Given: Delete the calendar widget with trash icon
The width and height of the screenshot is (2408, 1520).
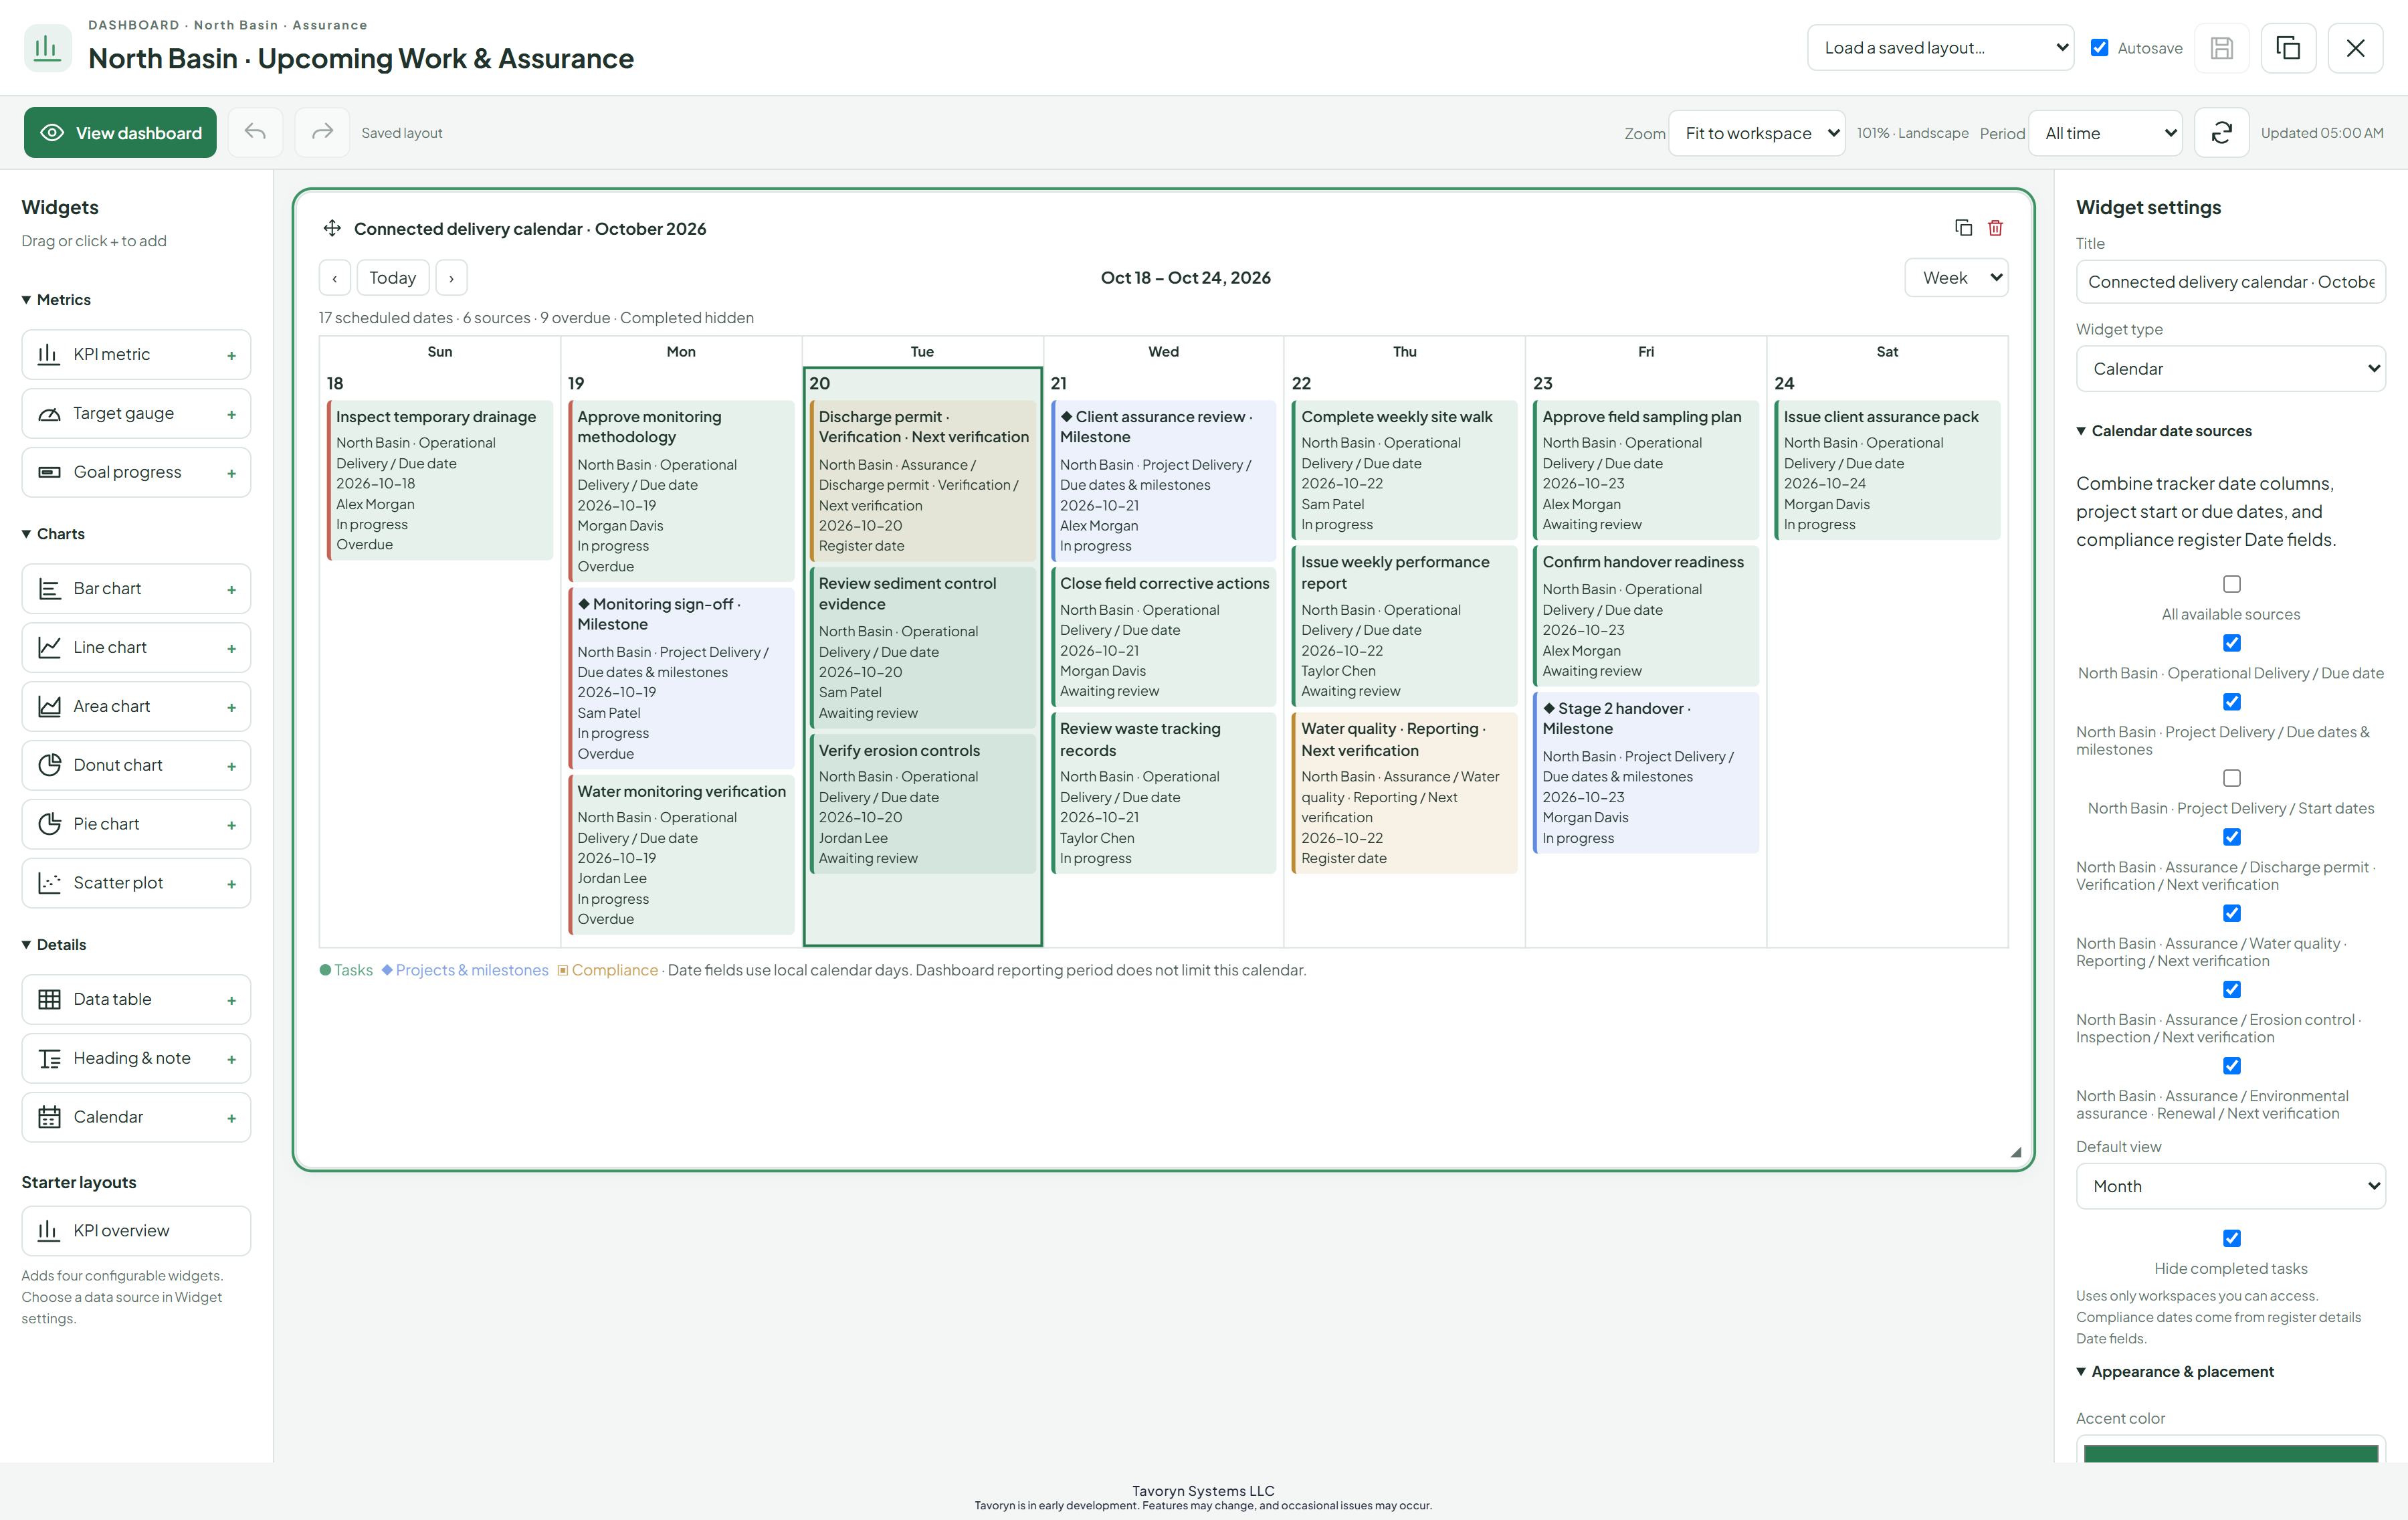Looking at the screenshot, I should pos(1995,228).
